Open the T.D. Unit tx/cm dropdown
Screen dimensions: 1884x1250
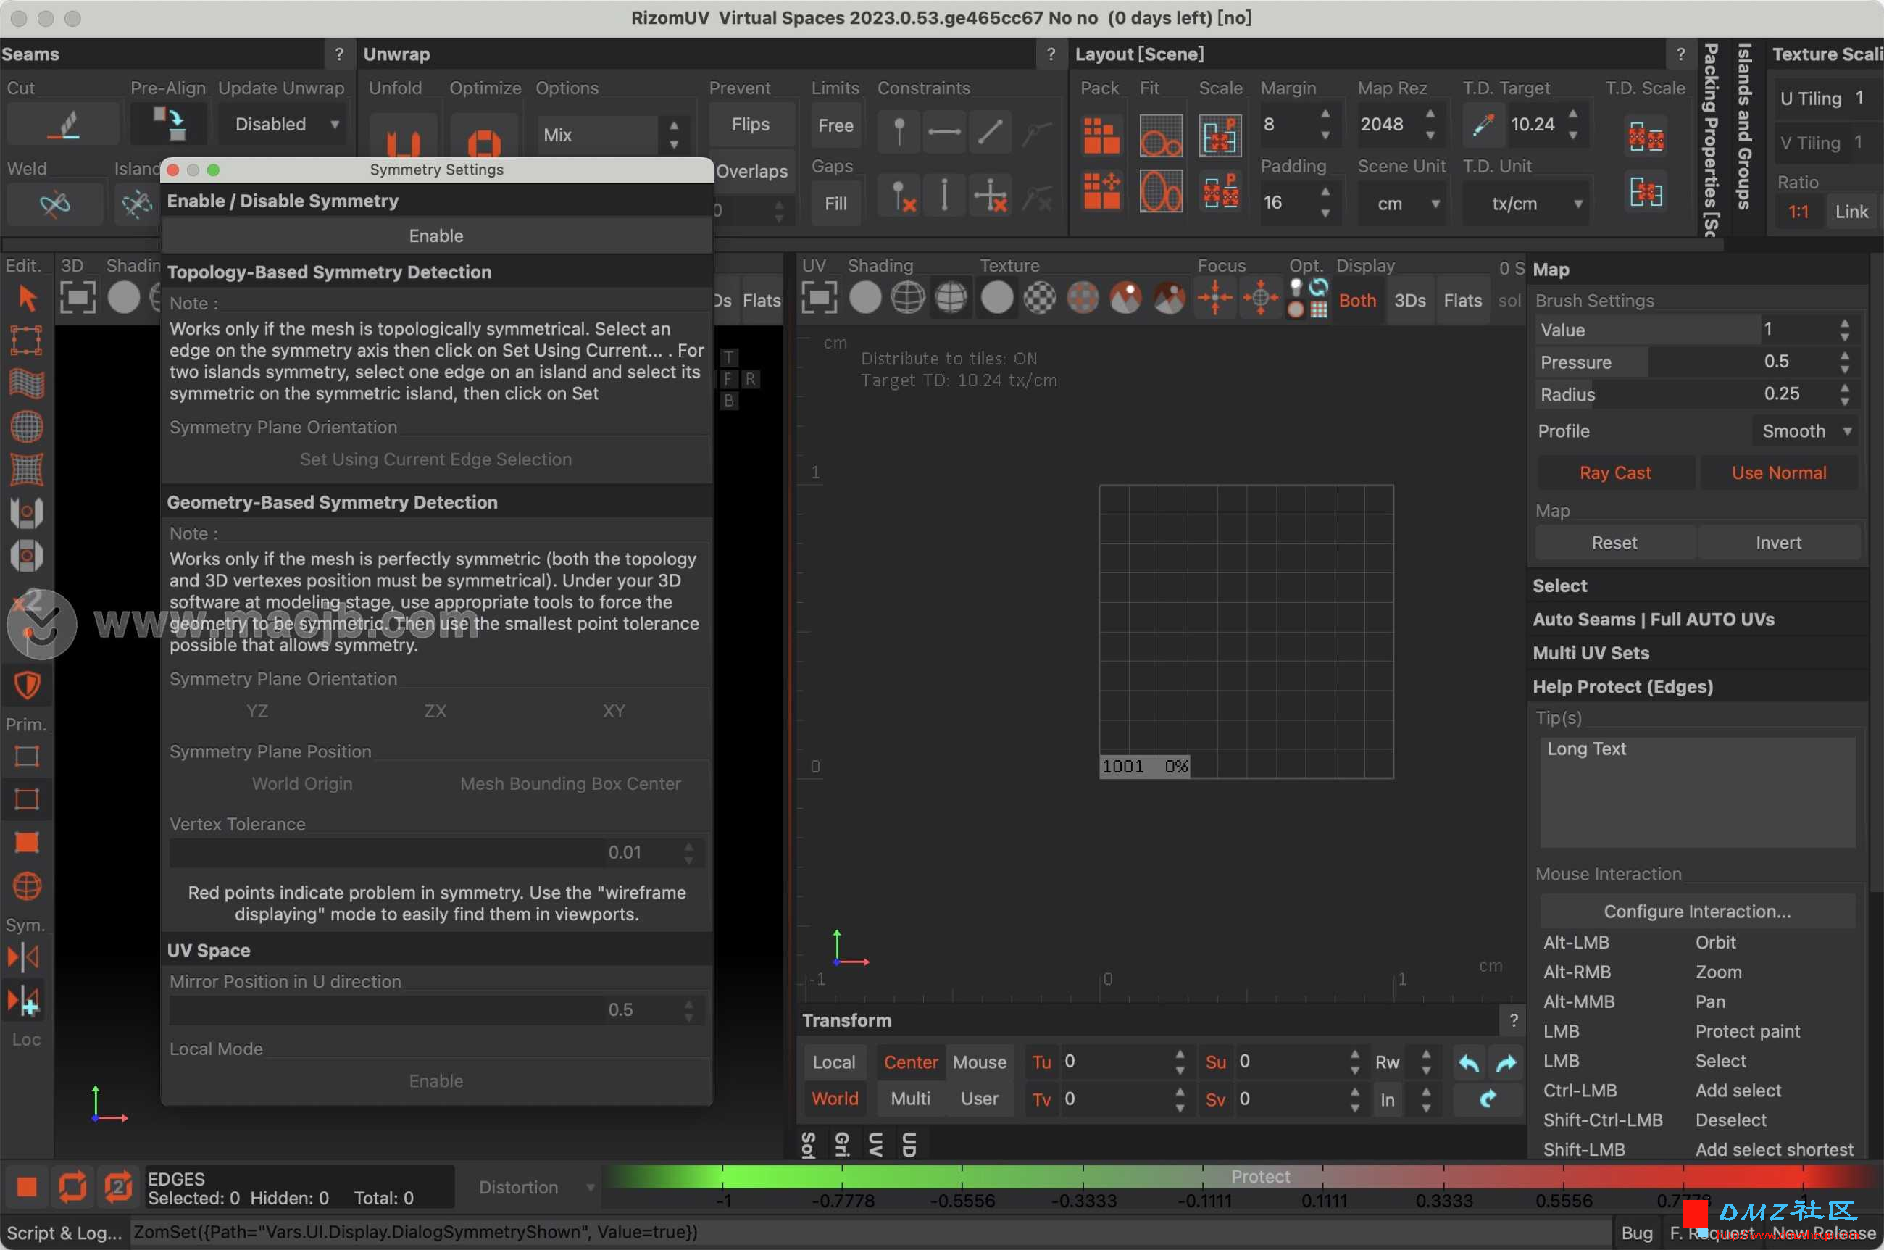point(1526,204)
